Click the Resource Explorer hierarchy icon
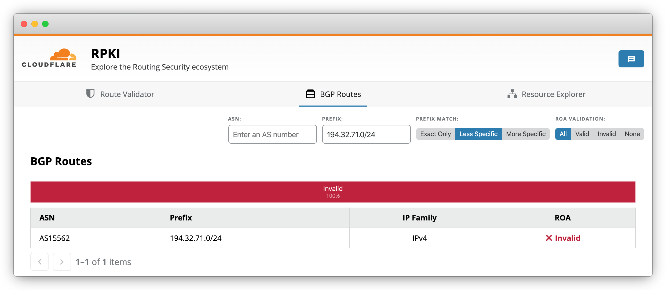Viewport: 666px width, 290px height. [x=512, y=94]
